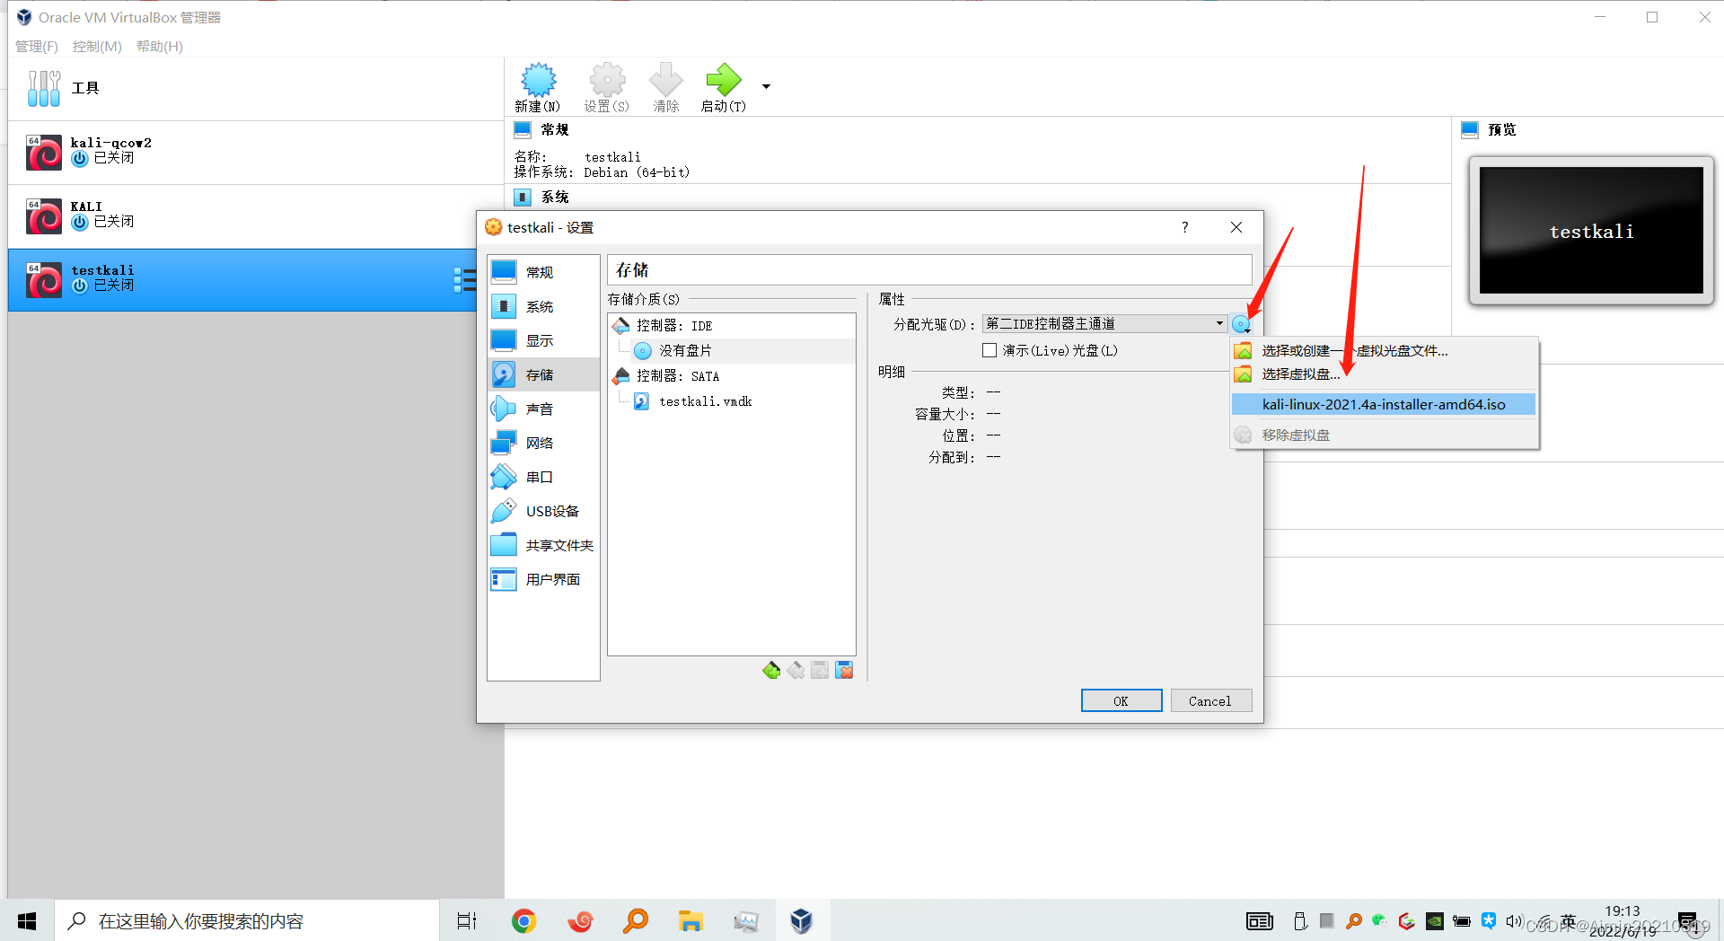This screenshot has width=1724, height=941.
Task: Open the 帮助(H) menu
Action: (x=160, y=46)
